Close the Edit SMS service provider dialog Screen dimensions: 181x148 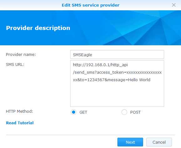click(173, 5)
